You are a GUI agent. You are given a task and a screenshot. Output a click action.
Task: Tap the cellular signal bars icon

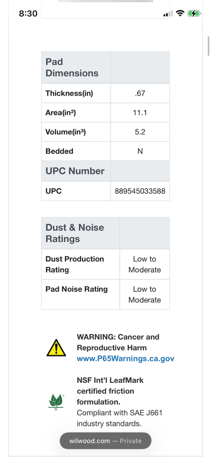(x=168, y=14)
